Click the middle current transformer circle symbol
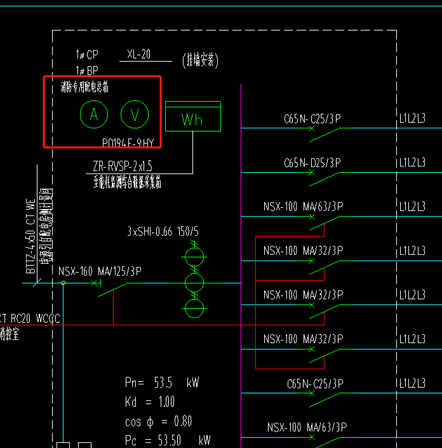Screen dimensions: 442x448 click(194, 283)
